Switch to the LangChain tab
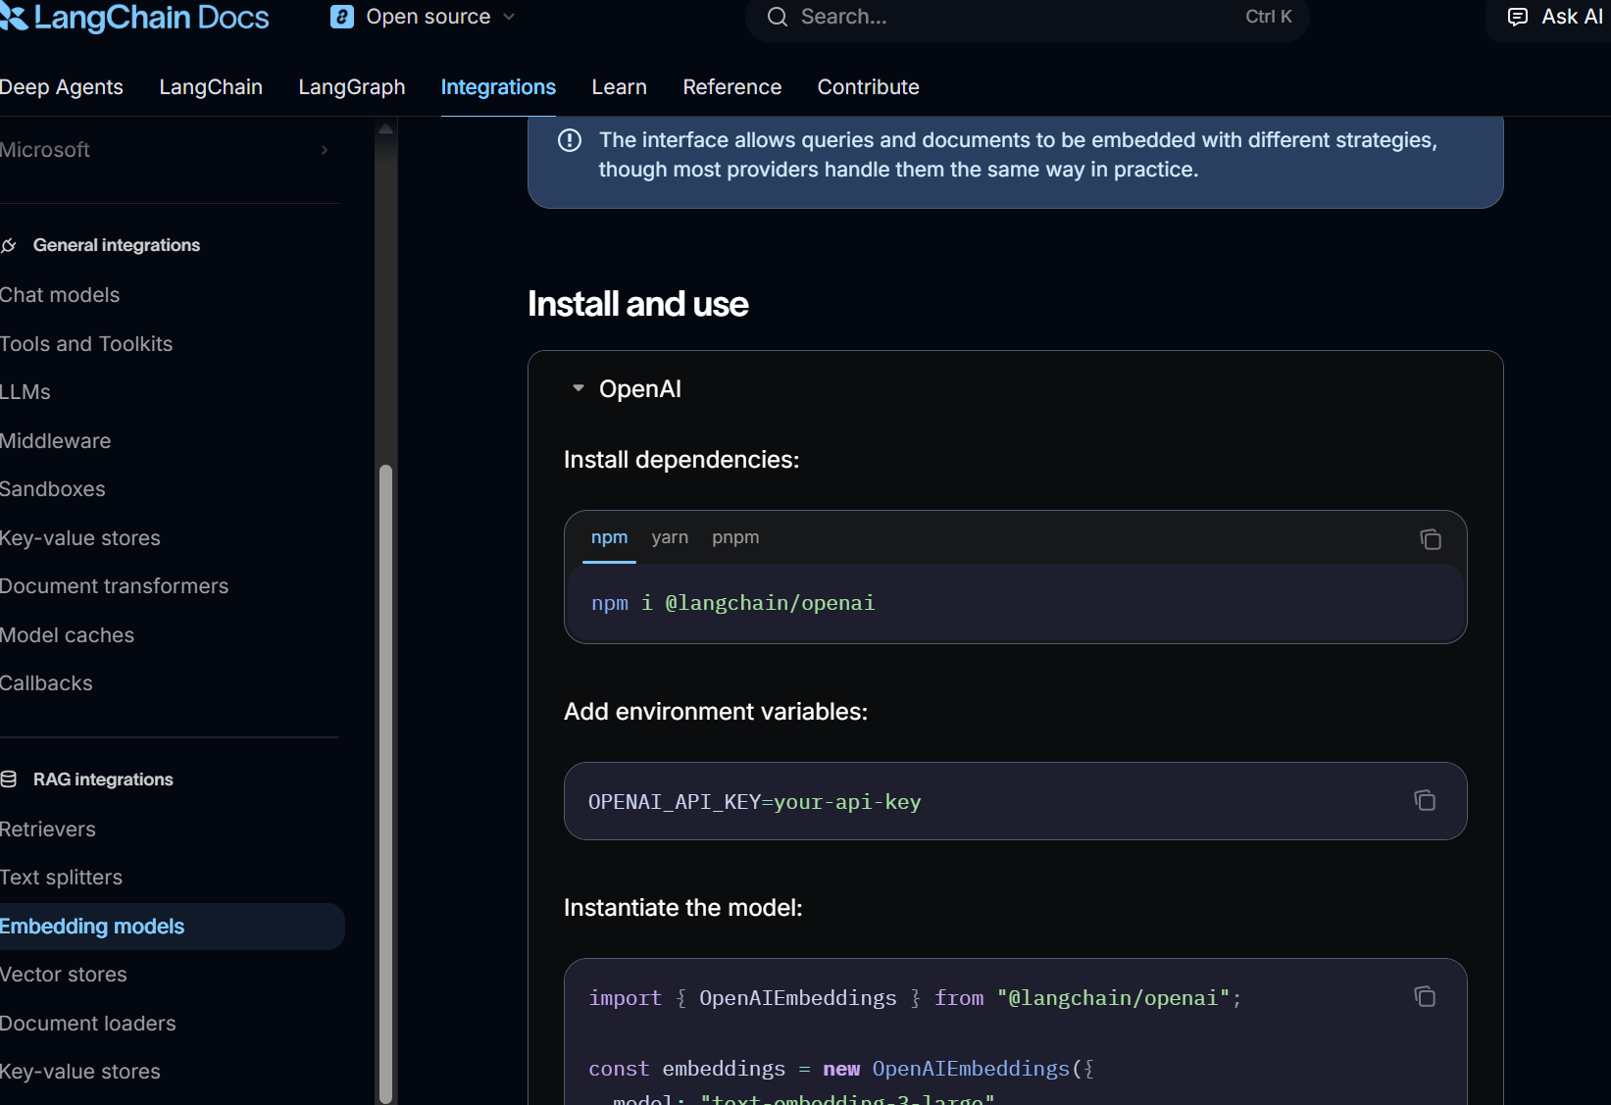This screenshot has height=1105, width=1611. click(x=211, y=87)
